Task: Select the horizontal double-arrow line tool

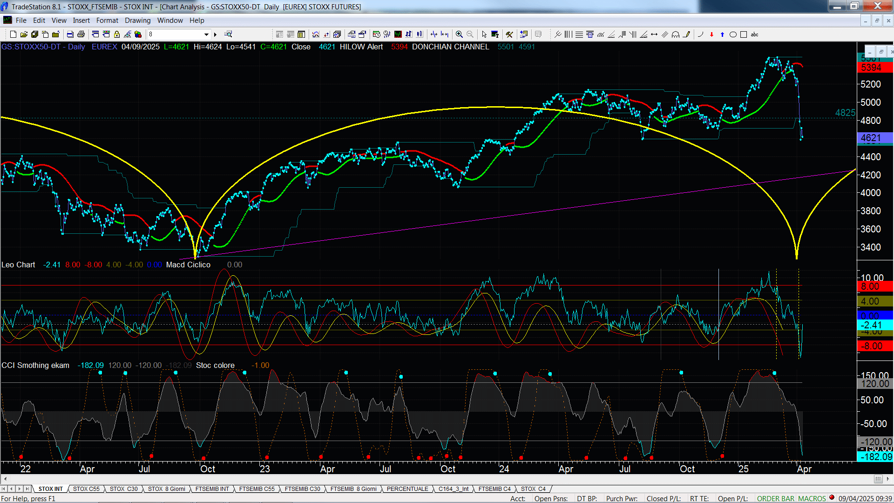Action: tap(654, 34)
